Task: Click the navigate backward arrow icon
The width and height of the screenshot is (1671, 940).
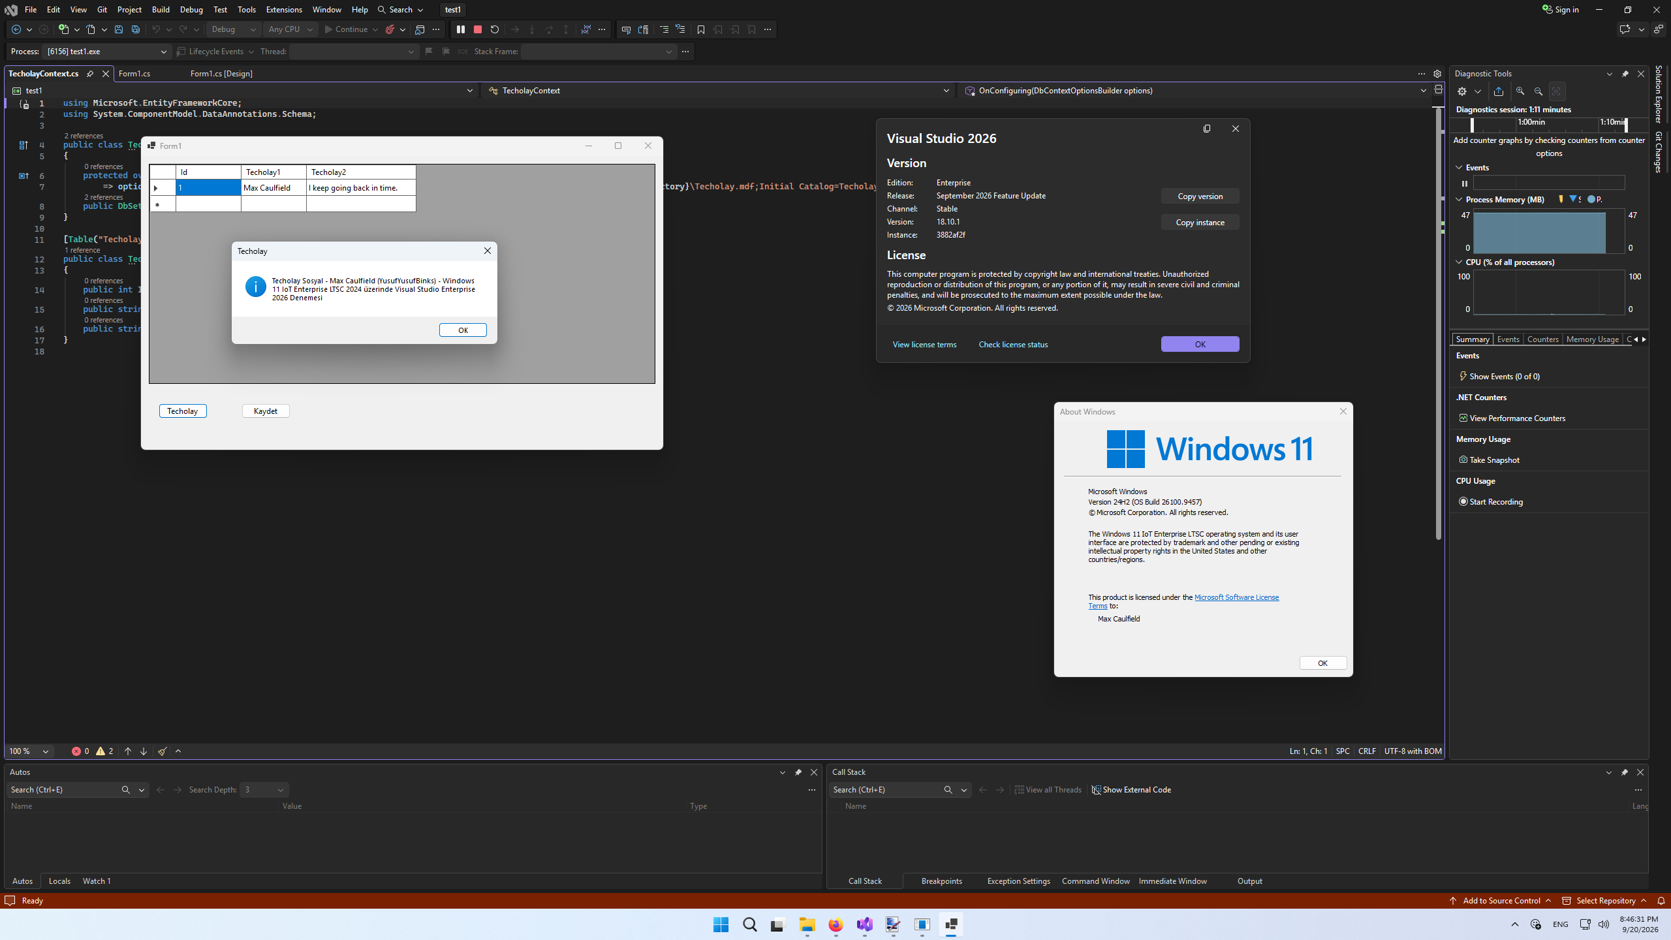Action: [16, 29]
